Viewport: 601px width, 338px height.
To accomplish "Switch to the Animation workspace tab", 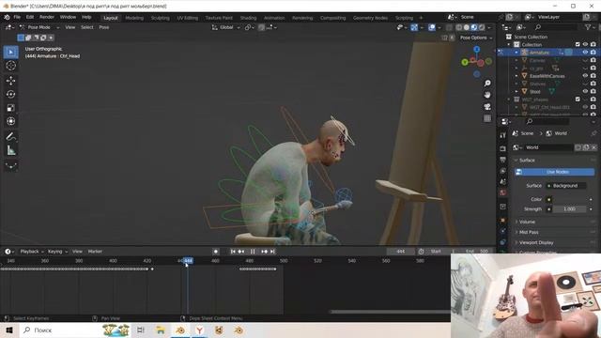I will (x=274, y=18).
